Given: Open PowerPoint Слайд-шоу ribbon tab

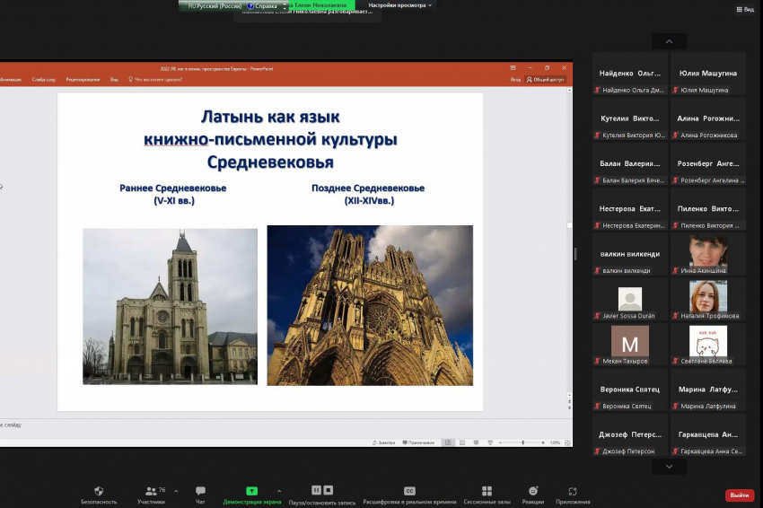Looking at the screenshot, I should click(x=44, y=80).
